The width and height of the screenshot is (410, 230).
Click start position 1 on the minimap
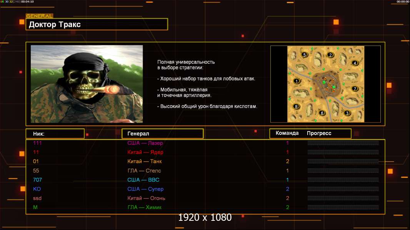coord(297,81)
